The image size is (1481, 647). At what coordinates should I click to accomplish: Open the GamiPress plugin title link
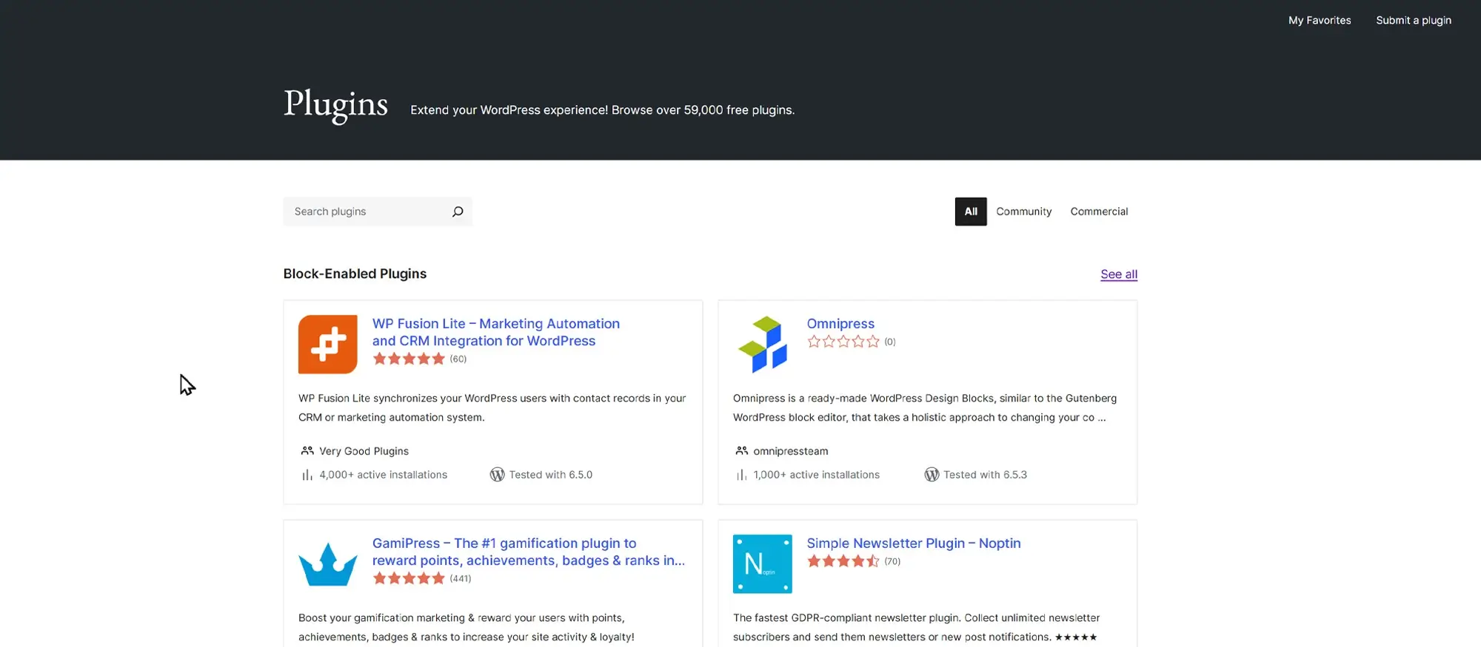(529, 552)
